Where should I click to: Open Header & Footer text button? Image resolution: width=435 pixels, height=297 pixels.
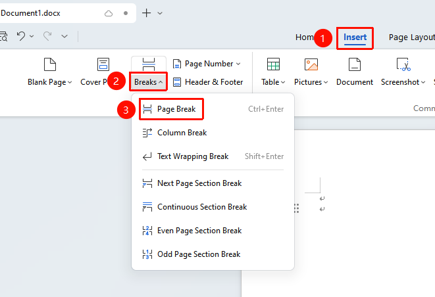tap(214, 82)
